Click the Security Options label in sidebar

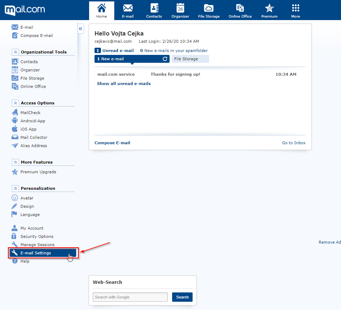click(x=37, y=236)
